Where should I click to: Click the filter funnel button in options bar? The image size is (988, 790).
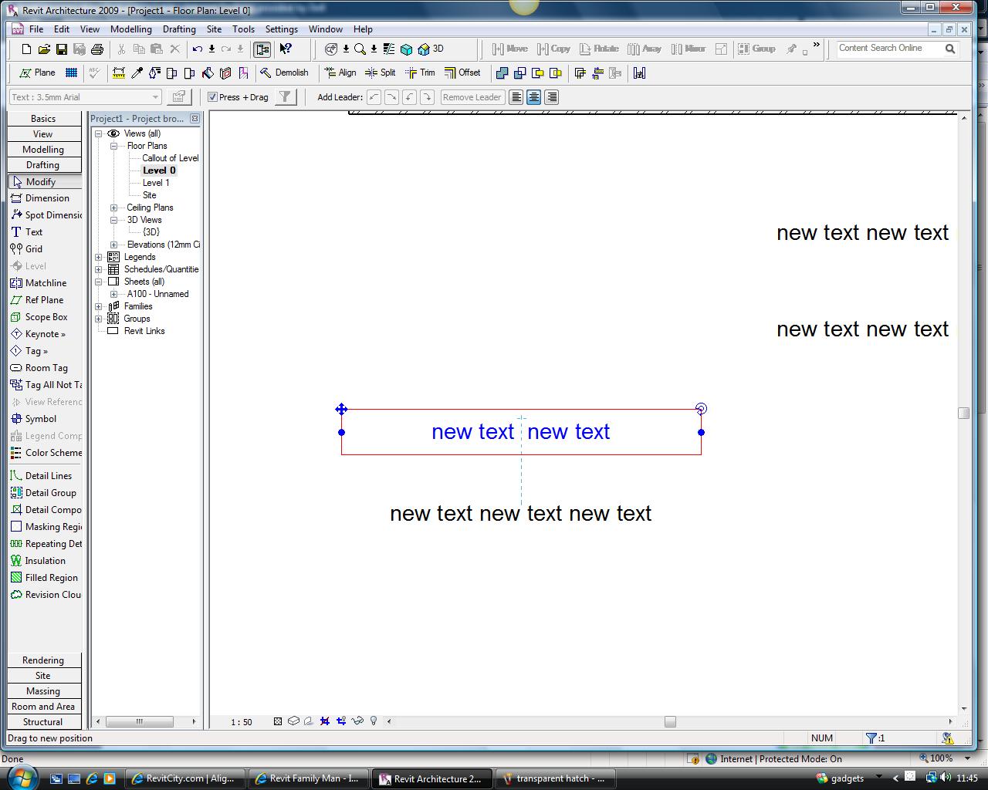coord(286,96)
